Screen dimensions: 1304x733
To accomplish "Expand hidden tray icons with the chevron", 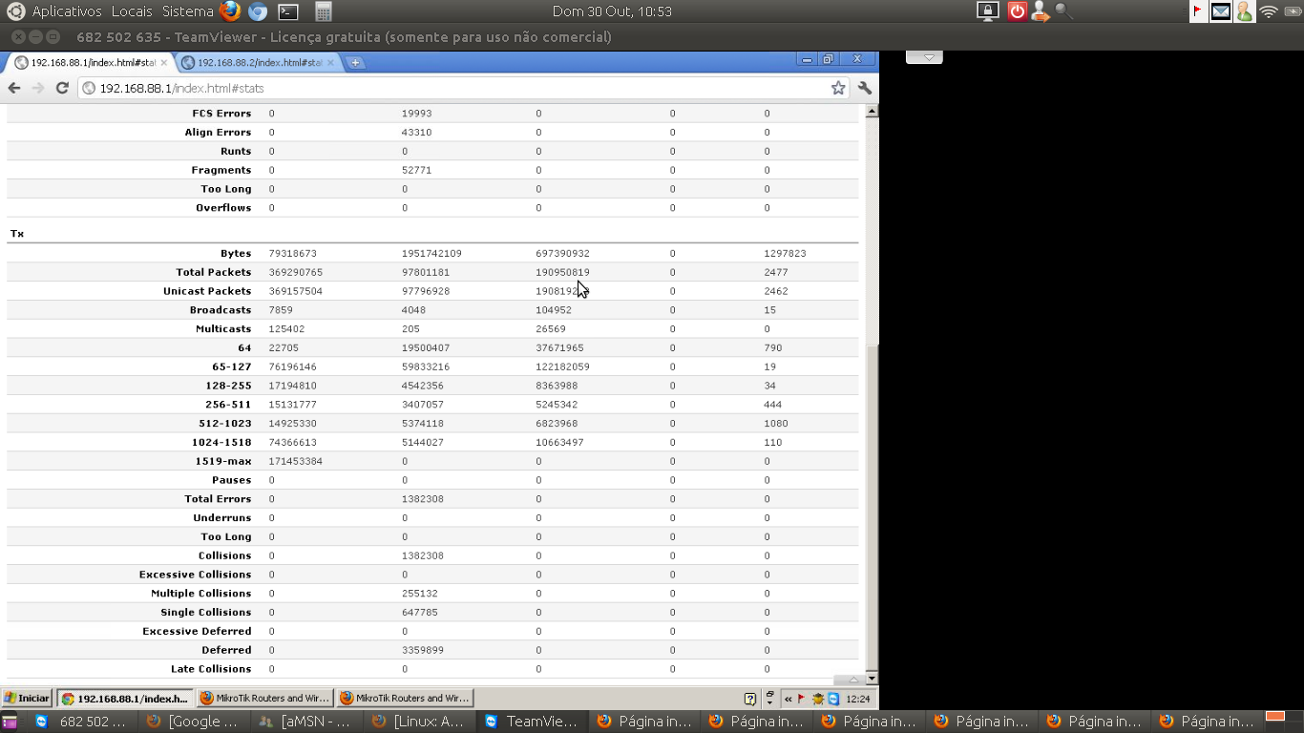I will 789,699.
